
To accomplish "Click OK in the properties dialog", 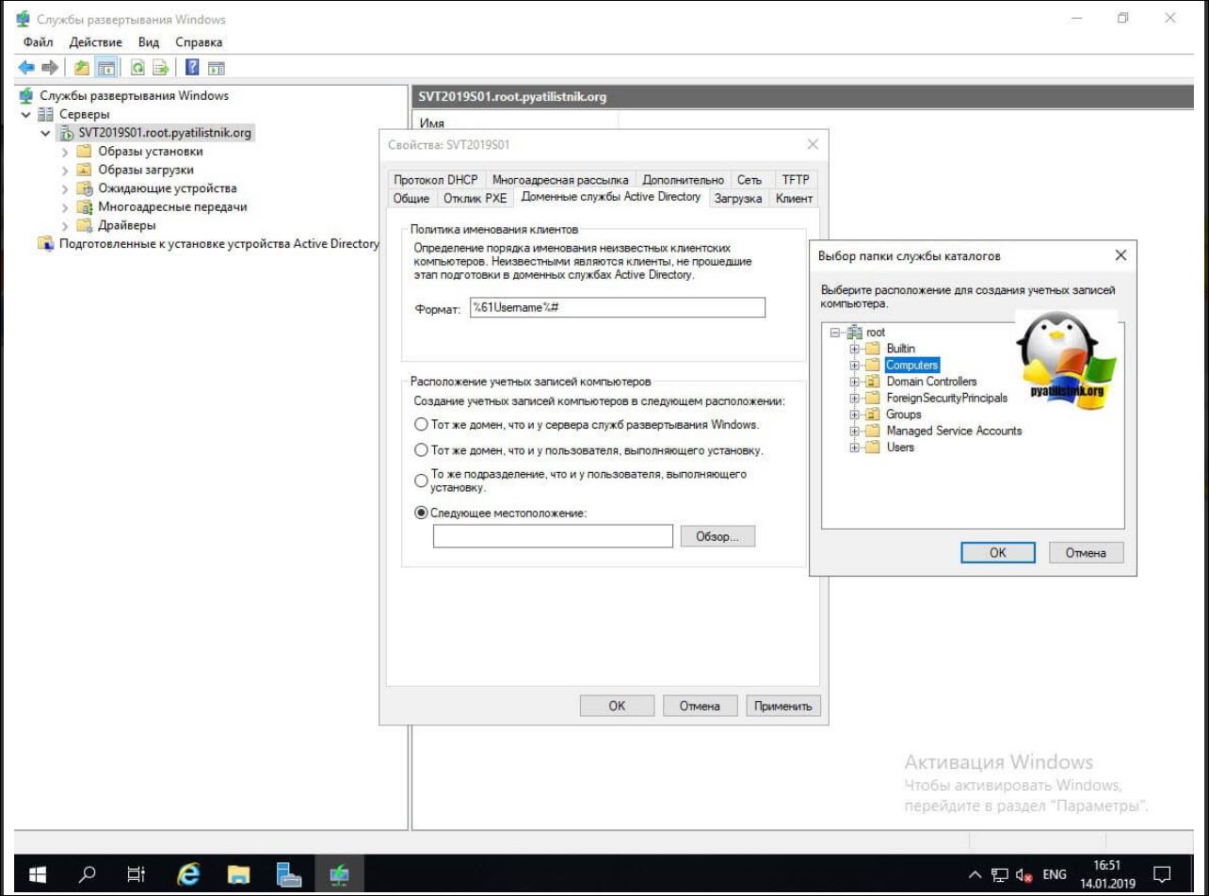I will point(617,706).
